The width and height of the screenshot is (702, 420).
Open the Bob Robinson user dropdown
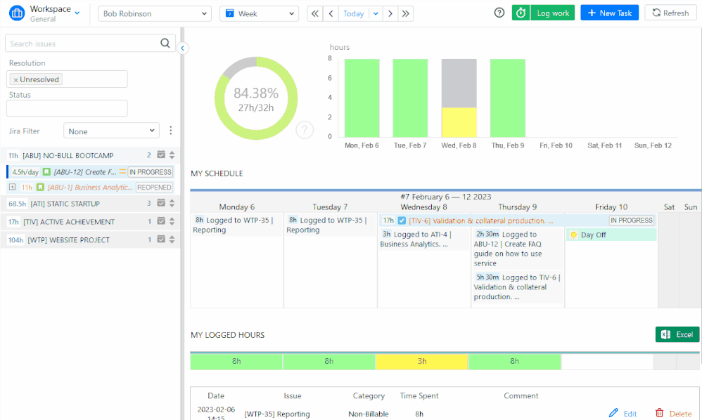[155, 13]
